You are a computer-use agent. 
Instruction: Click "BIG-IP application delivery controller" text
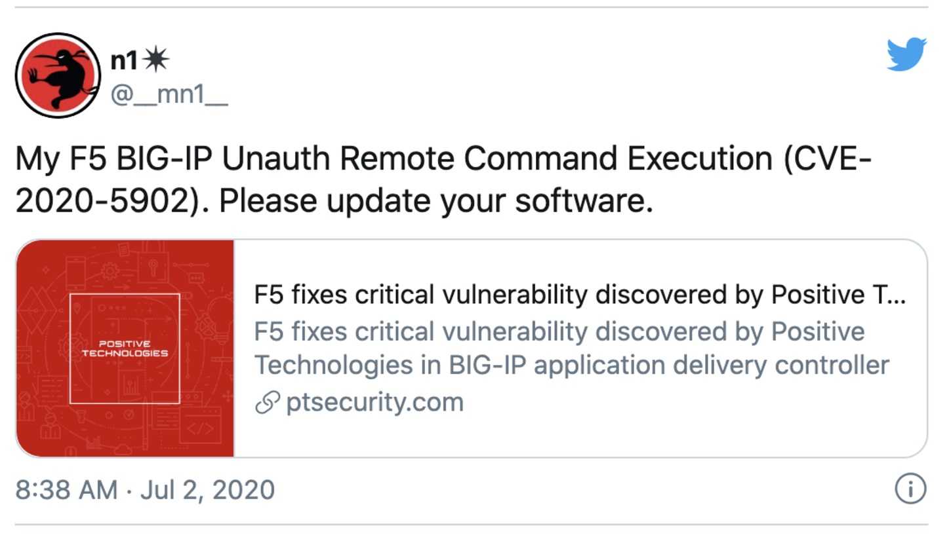tap(669, 365)
